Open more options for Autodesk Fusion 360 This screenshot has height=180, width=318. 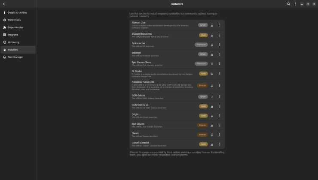click(220, 86)
